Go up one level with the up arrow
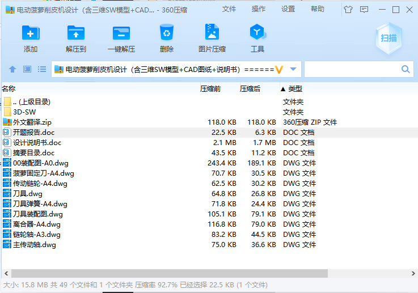This screenshot has width=418, height=293. pyautogui.click(x=12, y=70)
